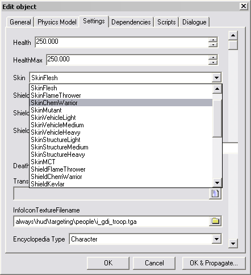Select SkinMutant from the skin list
Screen dimensions: 251x275
click(x=46, y=110)
